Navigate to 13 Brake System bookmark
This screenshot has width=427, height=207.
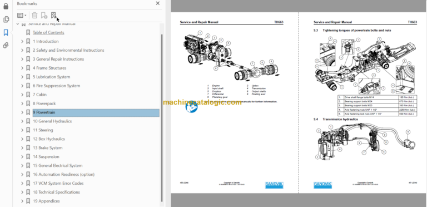coord(47,148)
